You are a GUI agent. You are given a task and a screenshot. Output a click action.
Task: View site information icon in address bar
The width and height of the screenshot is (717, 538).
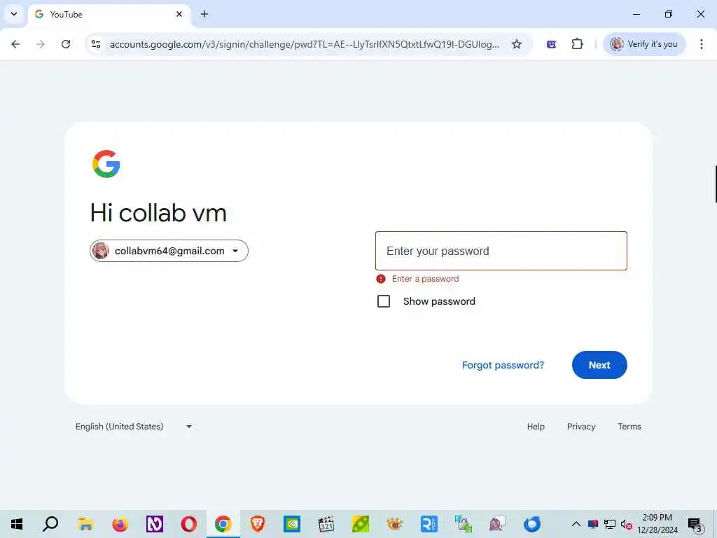click(x=96, y=44)
